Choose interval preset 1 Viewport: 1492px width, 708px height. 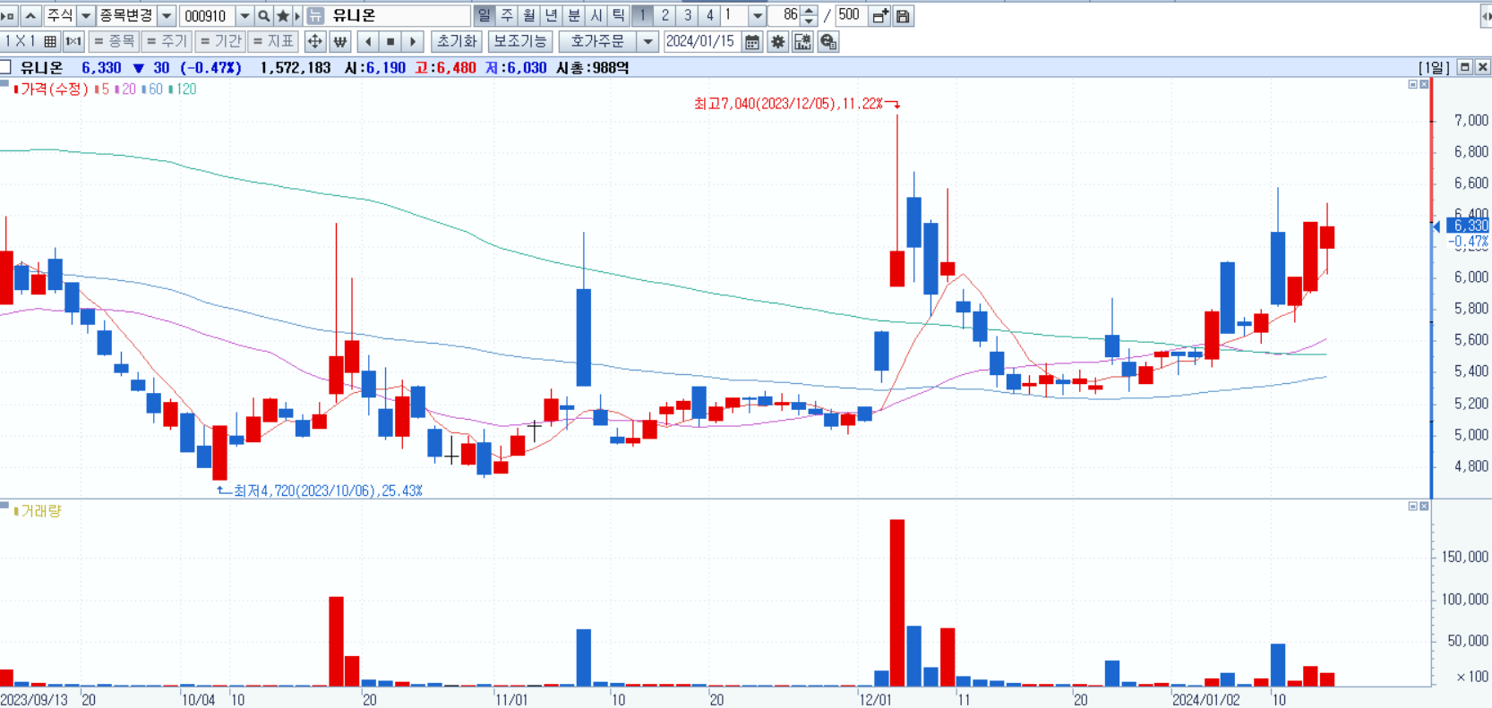coord(642,16)
